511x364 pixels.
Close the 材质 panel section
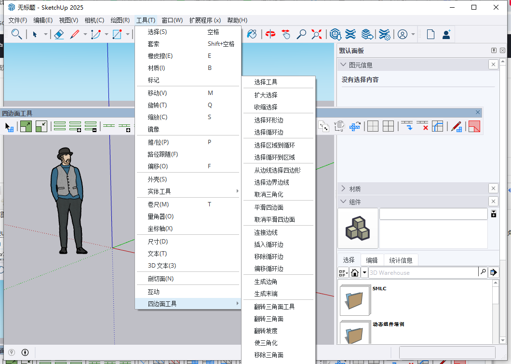493,189
